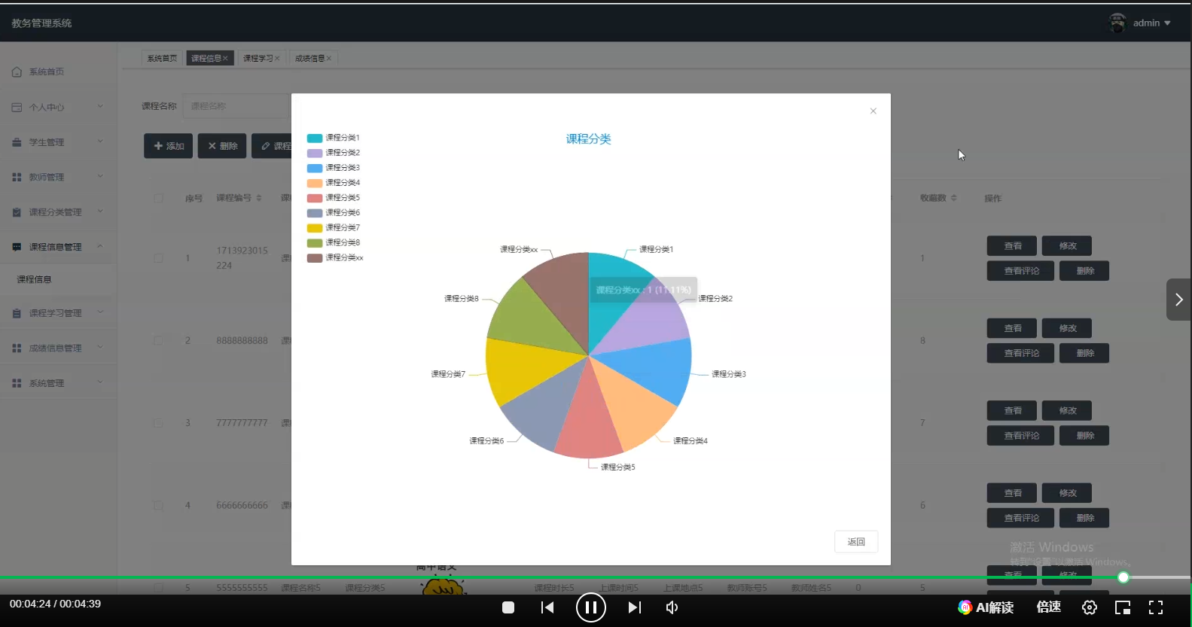
Task: Click 修改 for row with 收藏数 8
Action: [1067, 328]
